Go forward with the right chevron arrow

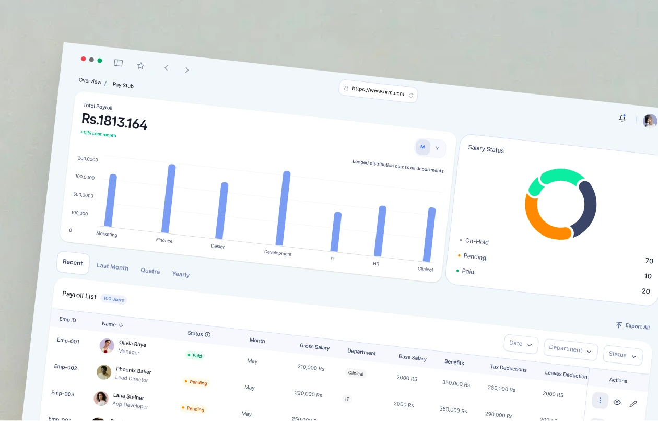(187, 70)
